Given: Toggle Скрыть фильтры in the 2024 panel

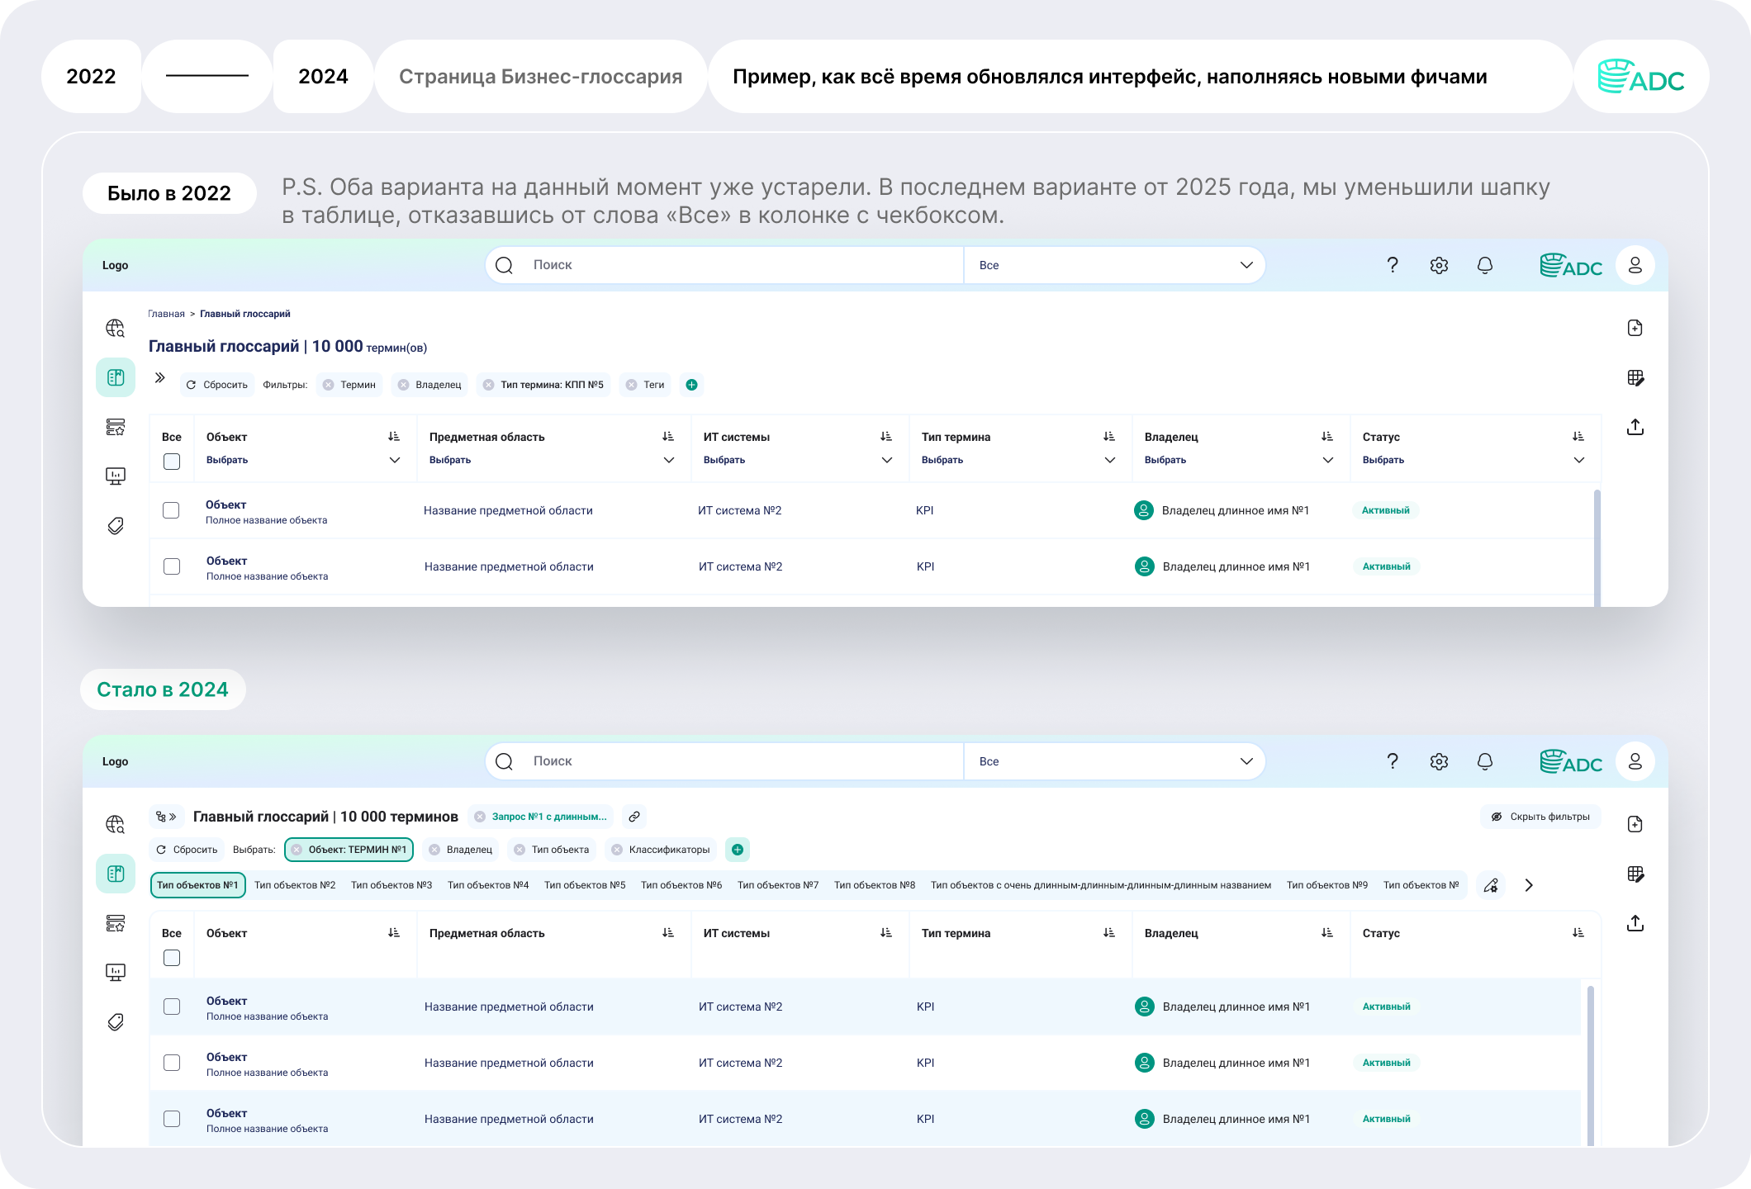Looking at the screenshot, I should coord(1540,817).
